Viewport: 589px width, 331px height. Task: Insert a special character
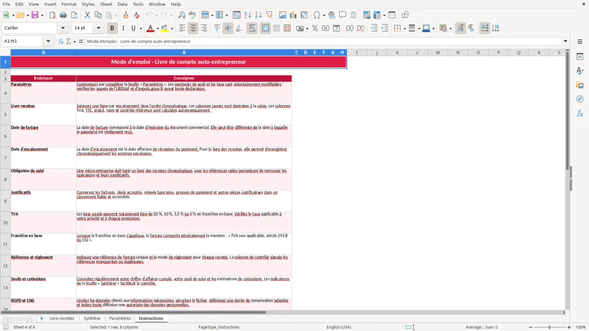tap(317, 15)
